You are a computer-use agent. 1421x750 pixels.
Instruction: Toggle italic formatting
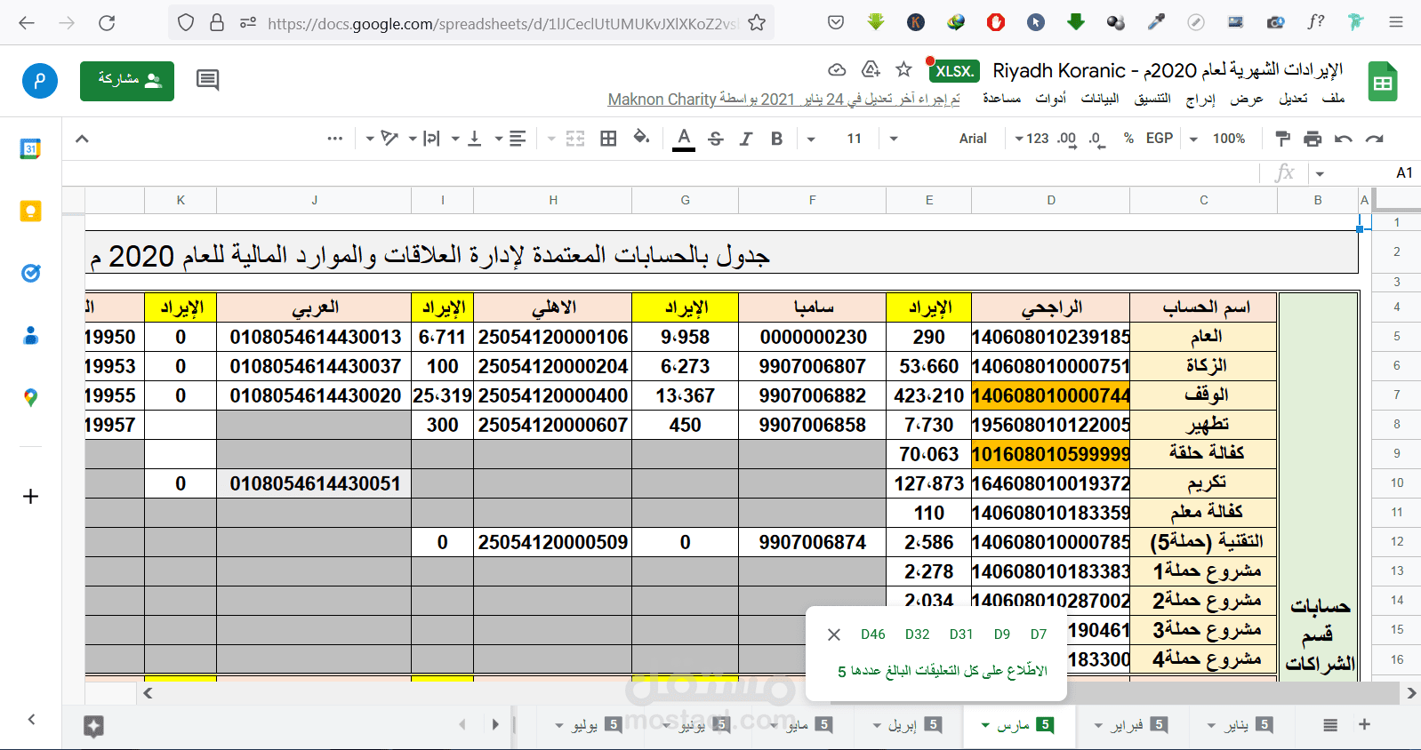click(746, 139)
